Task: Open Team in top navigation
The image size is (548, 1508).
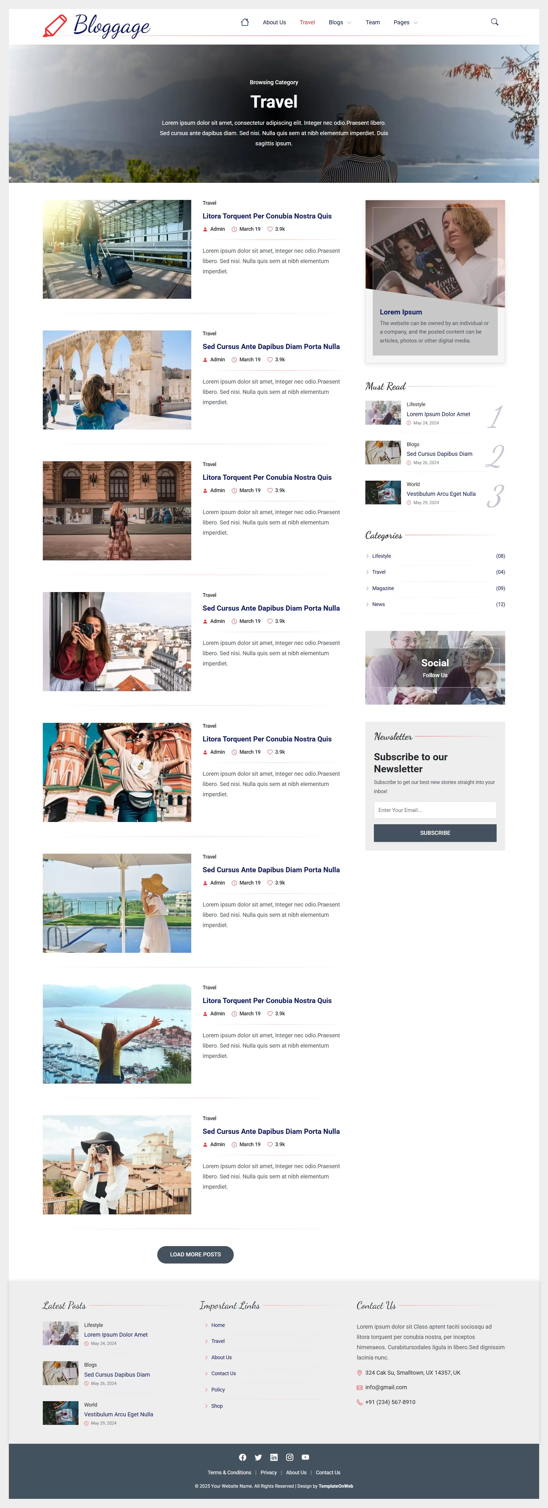Action: pos(372,22)
